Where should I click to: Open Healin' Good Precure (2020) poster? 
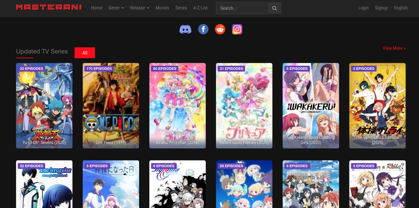(x=244, y=105)
